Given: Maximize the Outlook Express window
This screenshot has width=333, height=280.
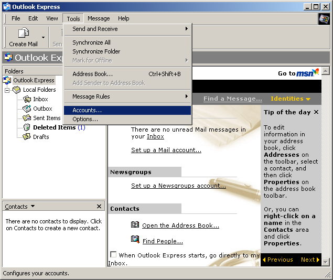Looking at the screenshot, I should pos(316,7).
